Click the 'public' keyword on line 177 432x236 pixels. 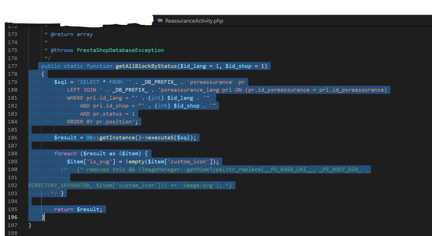51,66
